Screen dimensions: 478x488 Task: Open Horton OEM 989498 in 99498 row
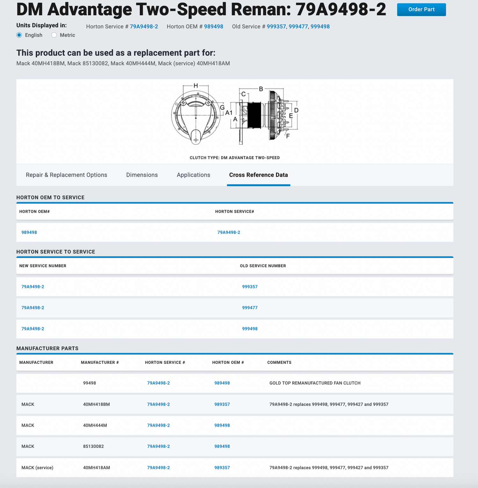222,383
